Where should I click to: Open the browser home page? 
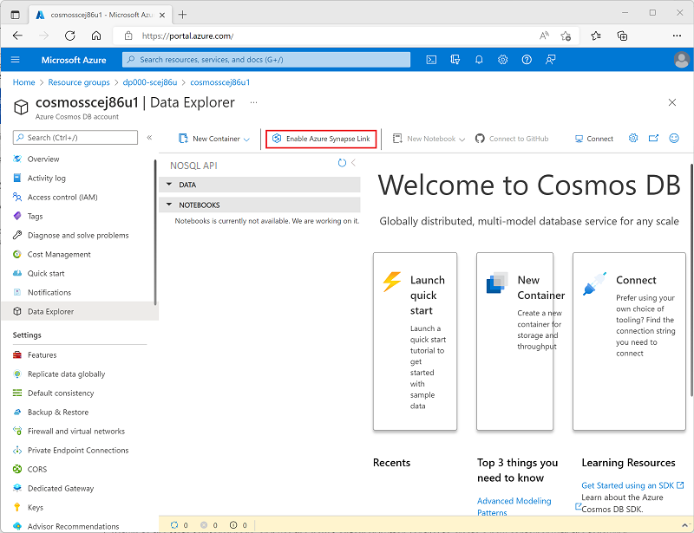click(96, 36)
